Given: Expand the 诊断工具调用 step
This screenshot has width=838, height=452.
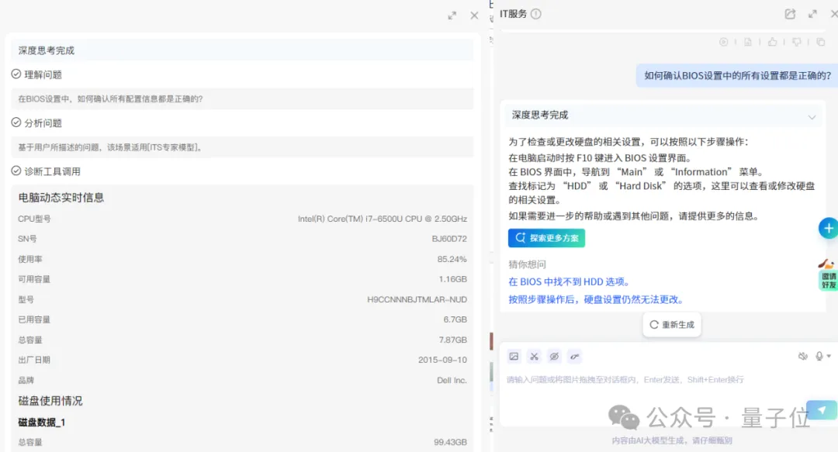Looking at the screenshot, I should tap(52, 171).
